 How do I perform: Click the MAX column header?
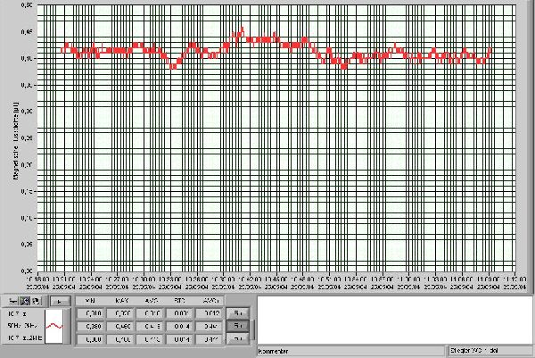pos(121,301)
